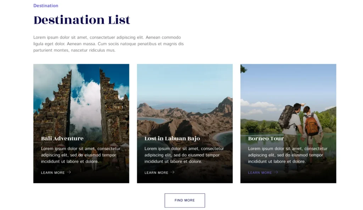Viewport: 363px width, 210px height.
Task: Open Learn More link for Borneo Tour
Action: [260, 173]
